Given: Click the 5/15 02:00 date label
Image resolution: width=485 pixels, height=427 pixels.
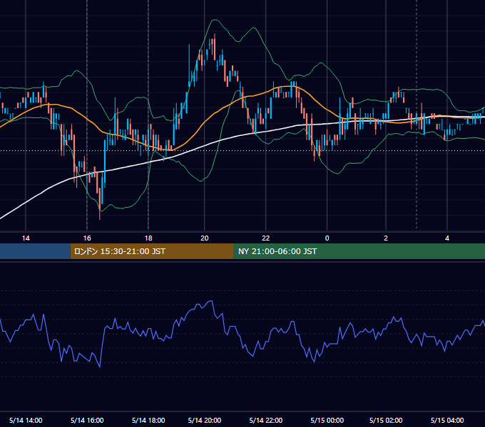Looking at the screenshot, I should (386, 420).
